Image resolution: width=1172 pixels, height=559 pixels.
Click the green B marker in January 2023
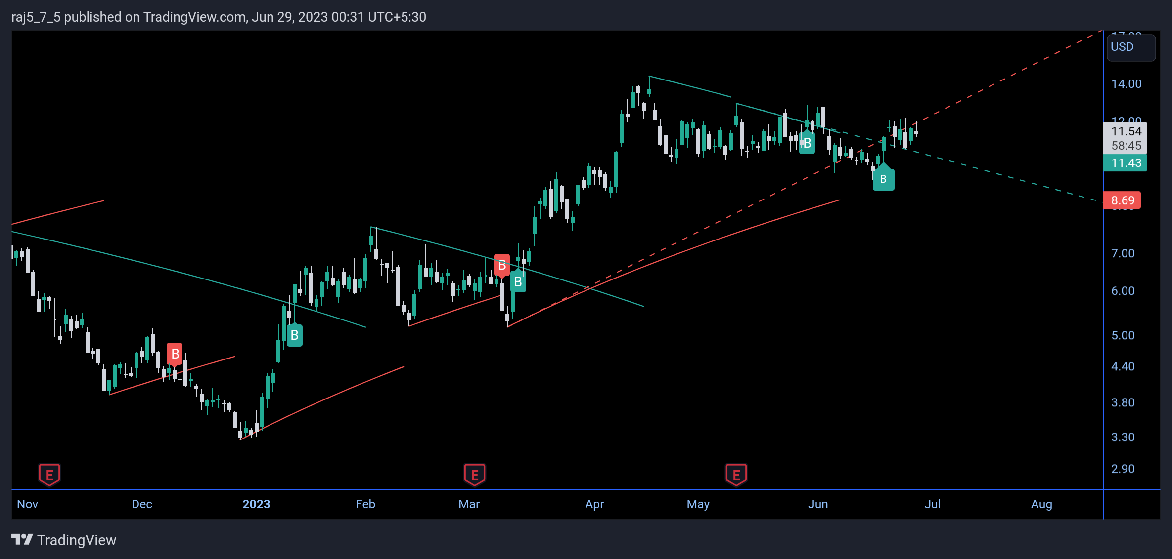tap(295, 335)
